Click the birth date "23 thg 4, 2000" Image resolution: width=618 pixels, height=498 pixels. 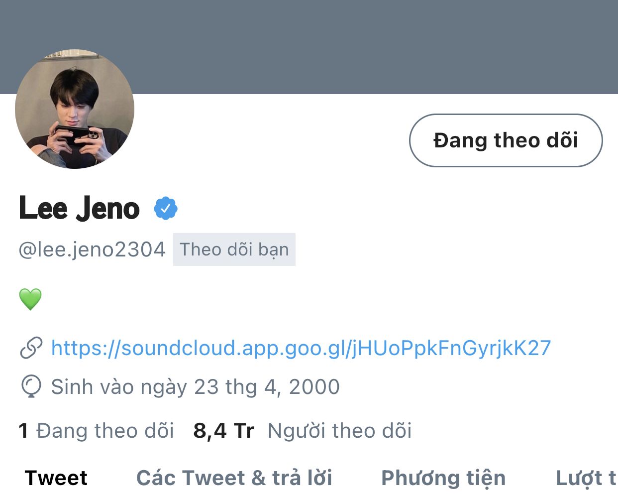(267, 387)
